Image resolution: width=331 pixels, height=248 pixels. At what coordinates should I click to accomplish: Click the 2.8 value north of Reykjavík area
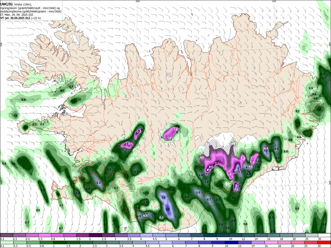point(136,172)
